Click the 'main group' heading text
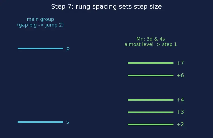Viewport: 213px width, 138px height. pos(40,19)
